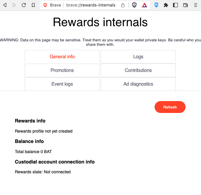Screen dimensions: 201x195
Task: Open the Brave main hamburger menu
Action: click(x=195, y=5)
